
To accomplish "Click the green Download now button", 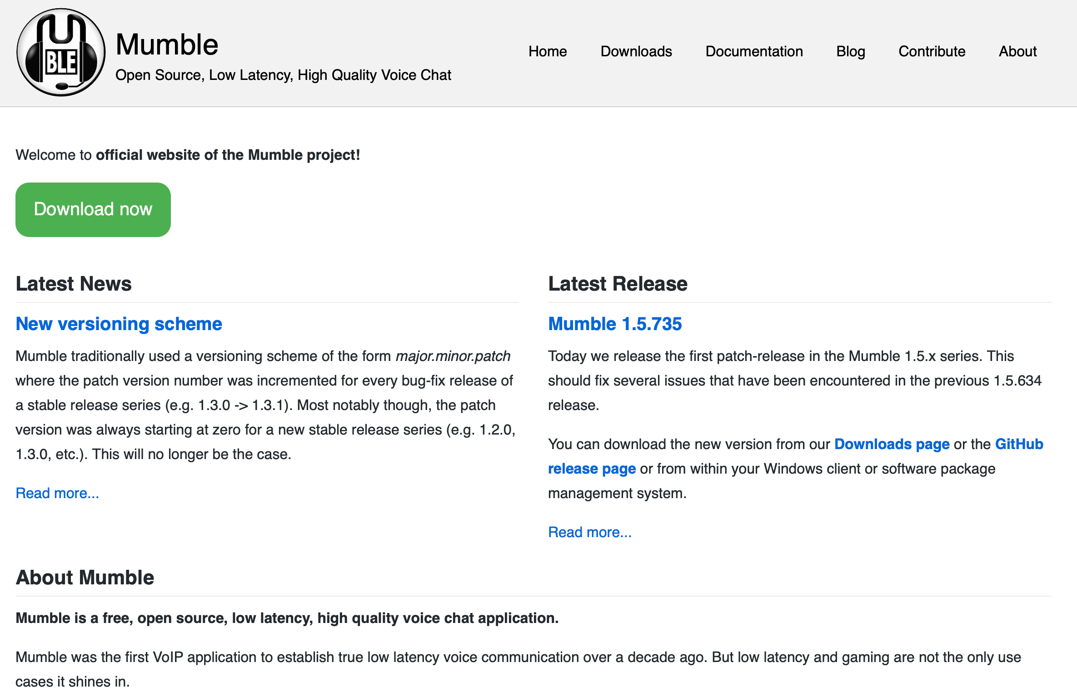I will (93, 210).
